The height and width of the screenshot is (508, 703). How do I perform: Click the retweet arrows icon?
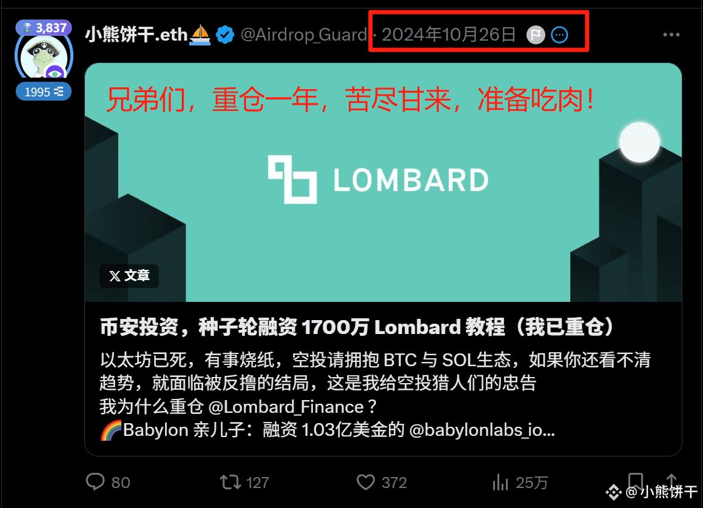(x=230, y=483)
